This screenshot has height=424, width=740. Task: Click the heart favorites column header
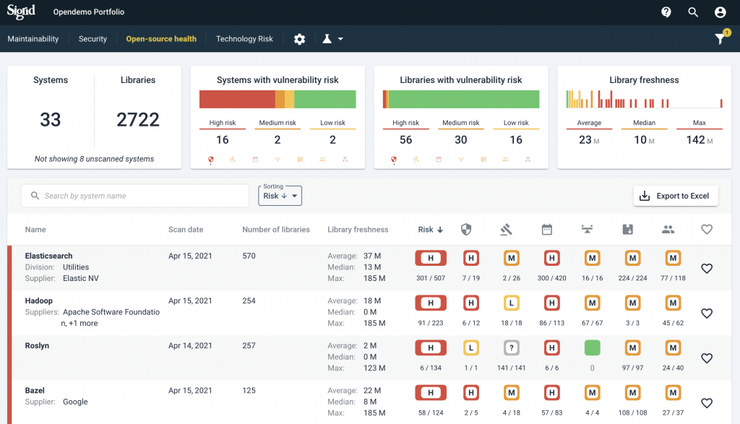pyautogui.click(x=707, y=229)
